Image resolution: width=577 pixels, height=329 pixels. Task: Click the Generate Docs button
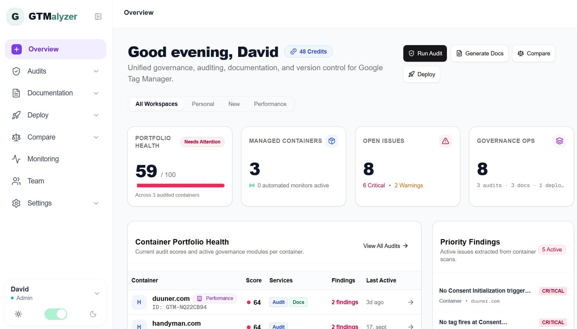(480, 53)
